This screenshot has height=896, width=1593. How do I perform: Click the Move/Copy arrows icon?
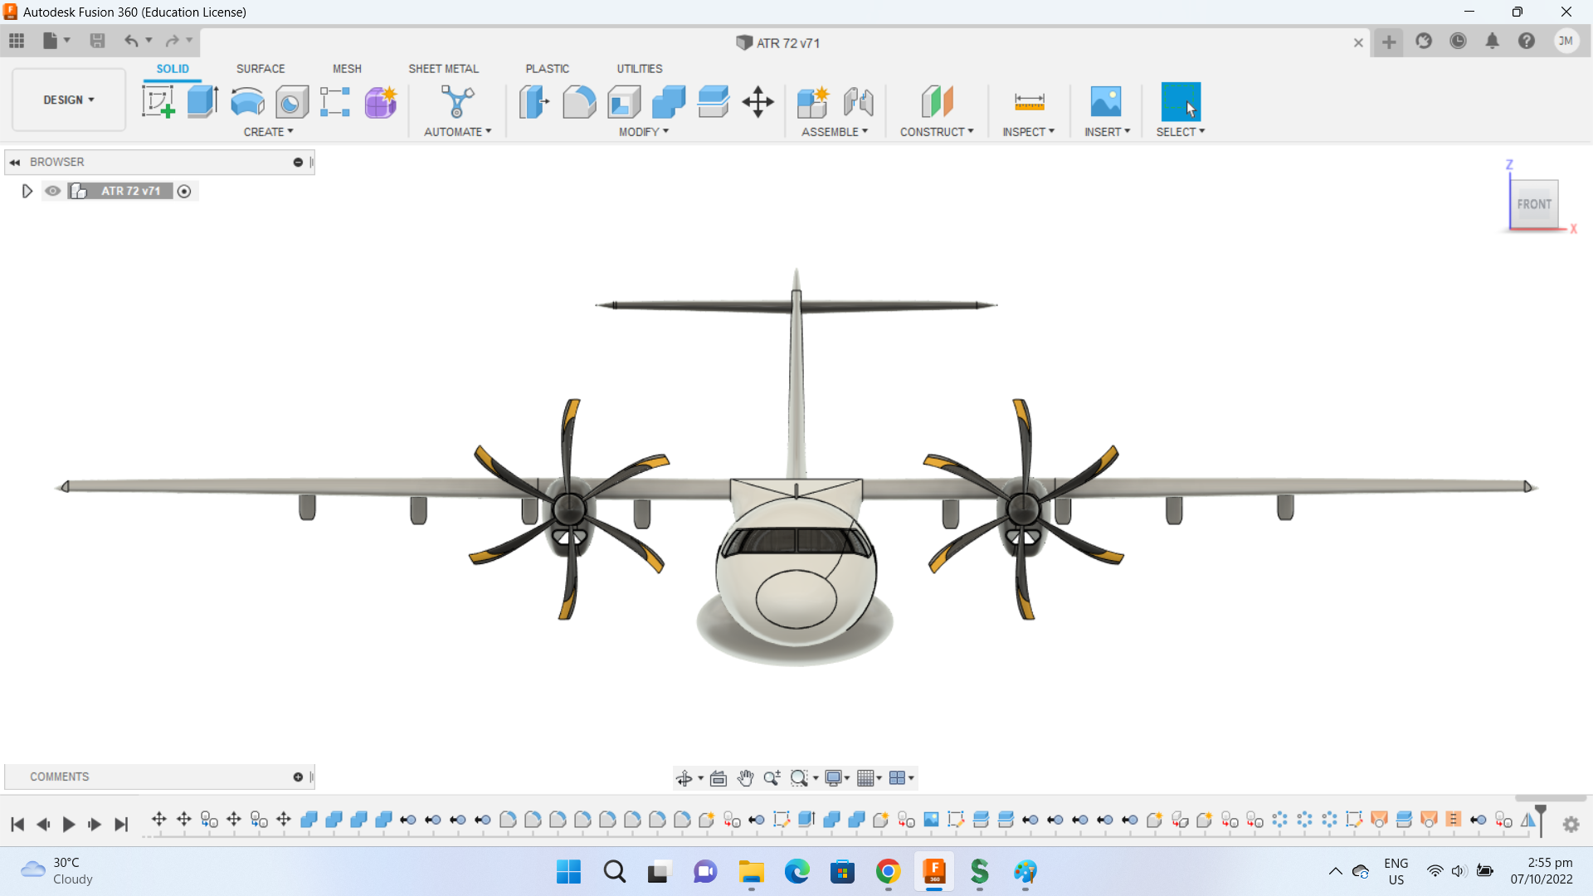tap(758, 102)
